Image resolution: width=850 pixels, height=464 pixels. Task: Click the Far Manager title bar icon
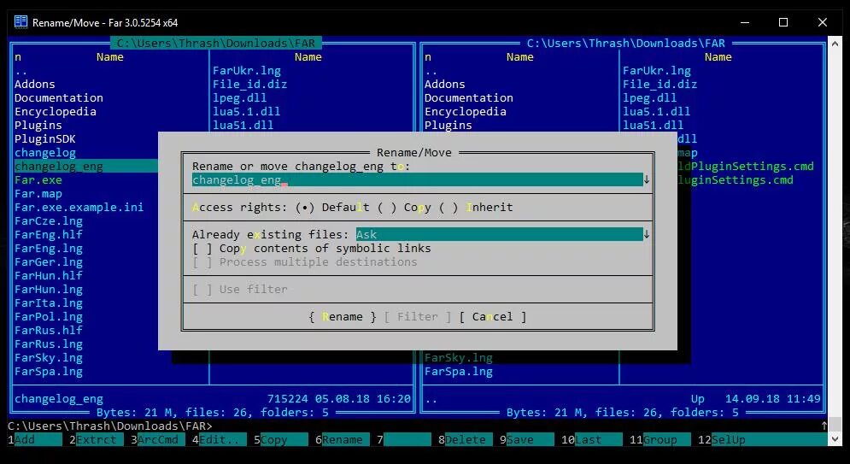(21, 22)
